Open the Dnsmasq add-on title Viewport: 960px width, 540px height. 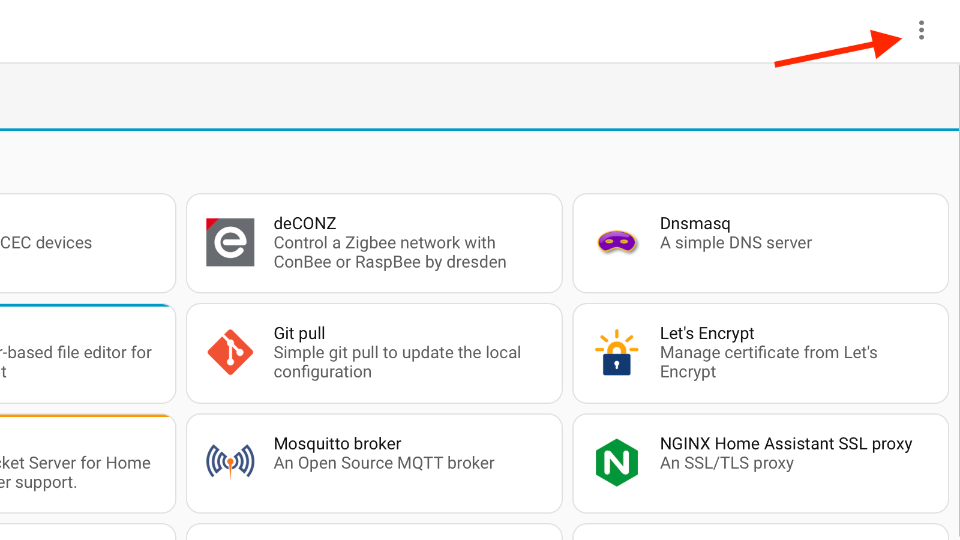pyautogui.click(x=695, y=223)
